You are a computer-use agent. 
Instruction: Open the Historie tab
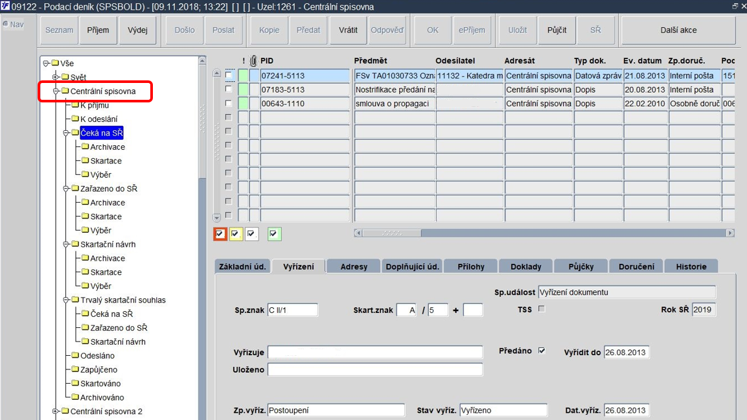coord(691,266)
